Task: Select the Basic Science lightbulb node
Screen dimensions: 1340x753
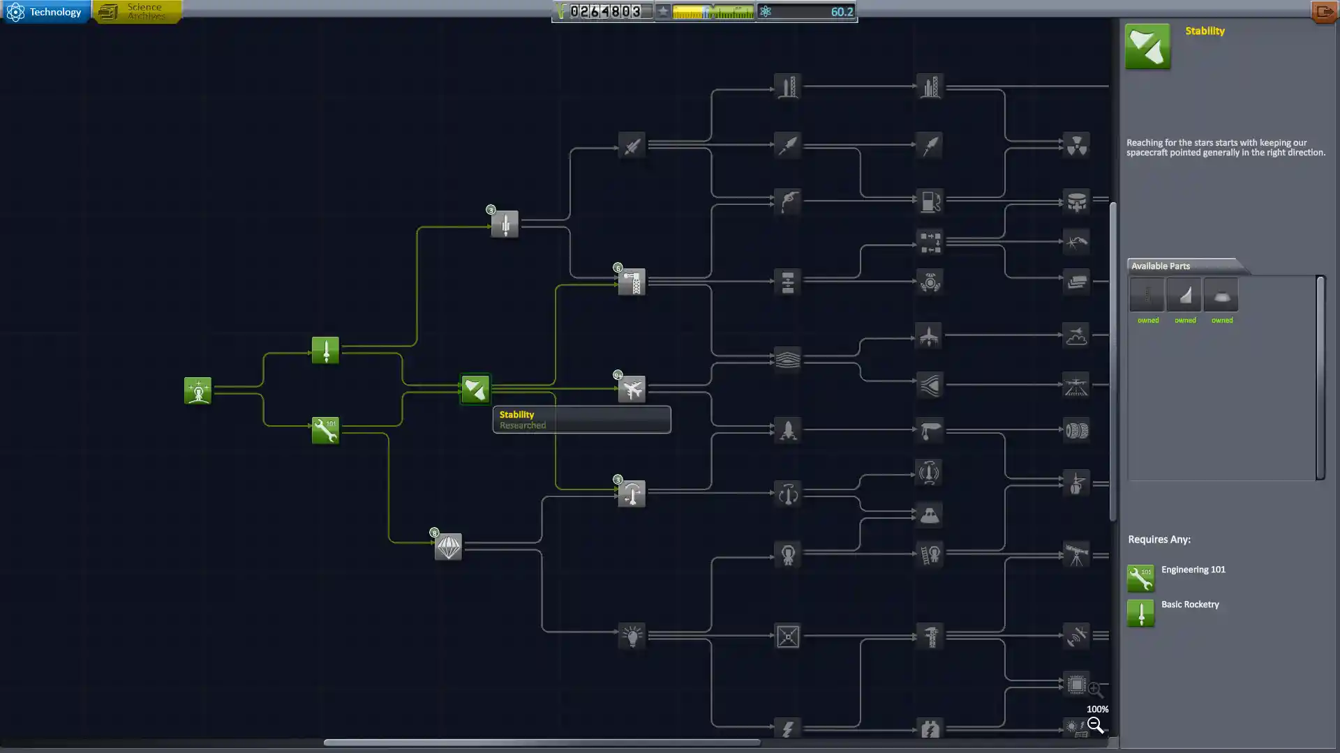Action: click(632, 636)
